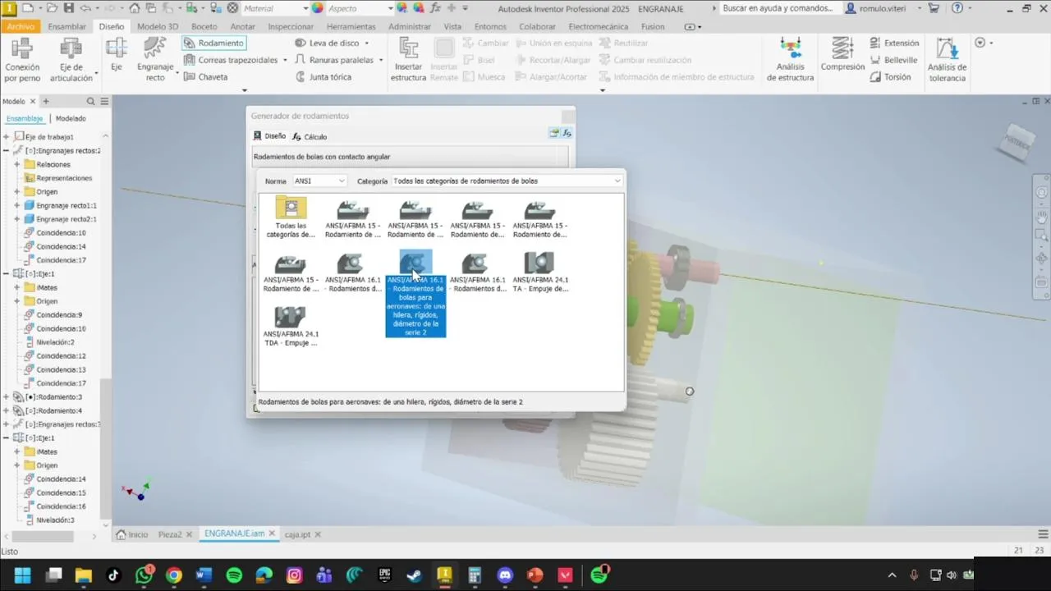The height and width of the screenshot is (591, 1051).
Task: Search the model browser
Action: coord(91,102)
